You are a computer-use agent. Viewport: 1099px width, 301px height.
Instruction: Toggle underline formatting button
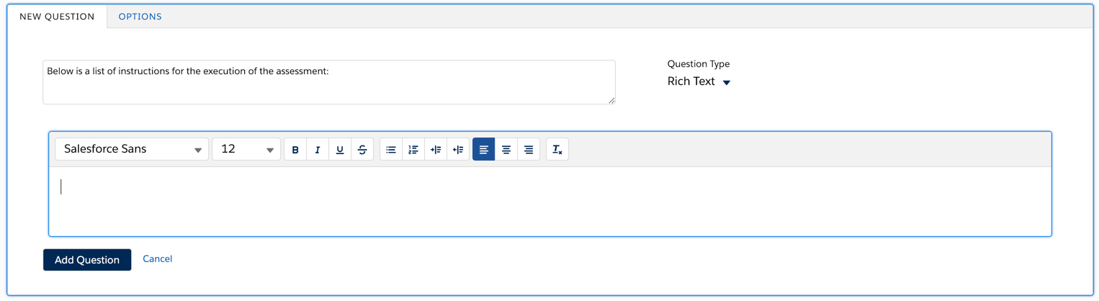click(340, 150)
